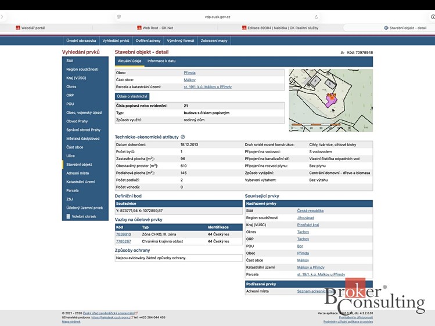Open the Málkov link in top Část obce row

coord(189,80)
